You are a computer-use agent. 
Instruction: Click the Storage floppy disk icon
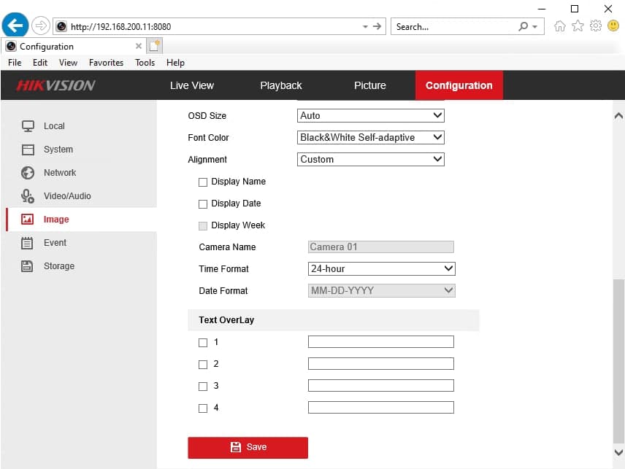point(28,266)
